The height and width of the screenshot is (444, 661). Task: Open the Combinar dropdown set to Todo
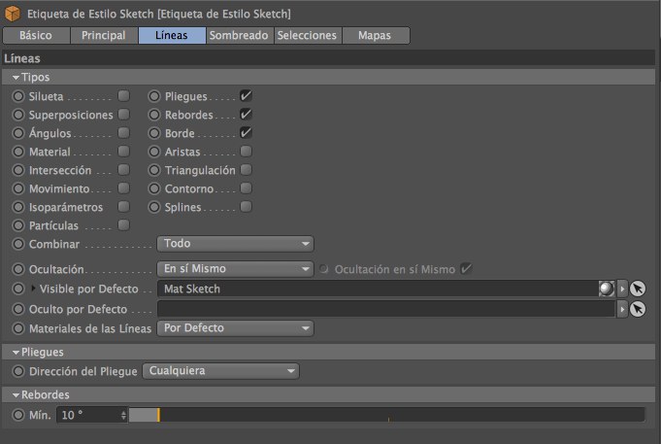click(x=236, y=244)
